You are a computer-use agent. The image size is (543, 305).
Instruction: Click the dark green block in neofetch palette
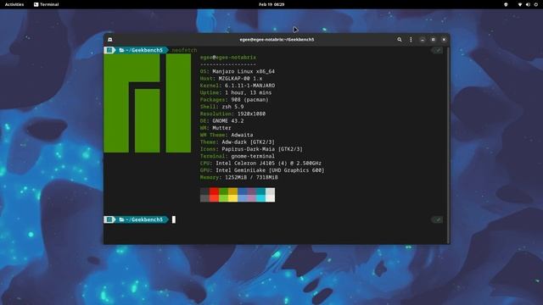(x=223, y=191)
